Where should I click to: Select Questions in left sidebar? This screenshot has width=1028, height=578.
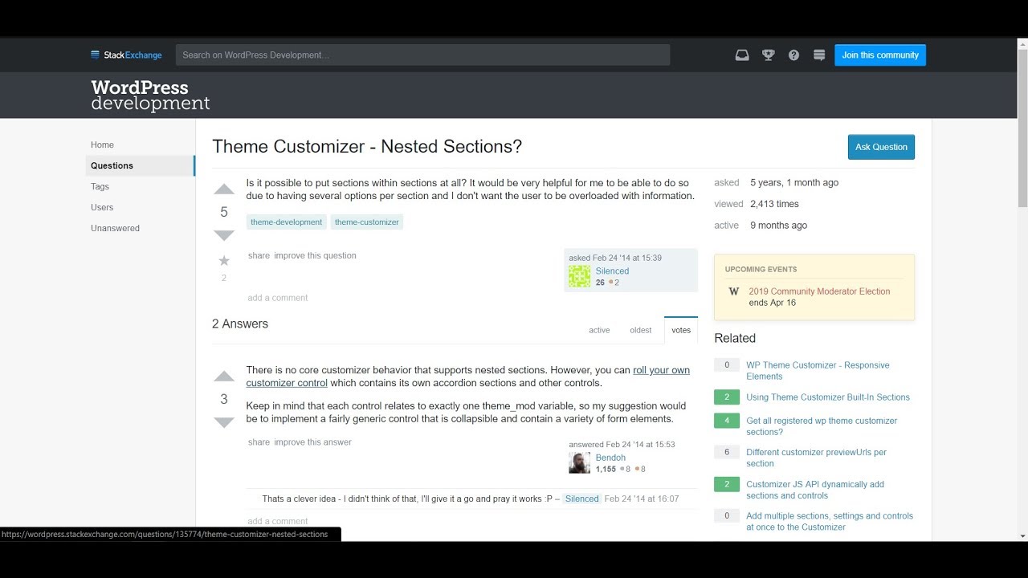[140, 165]
